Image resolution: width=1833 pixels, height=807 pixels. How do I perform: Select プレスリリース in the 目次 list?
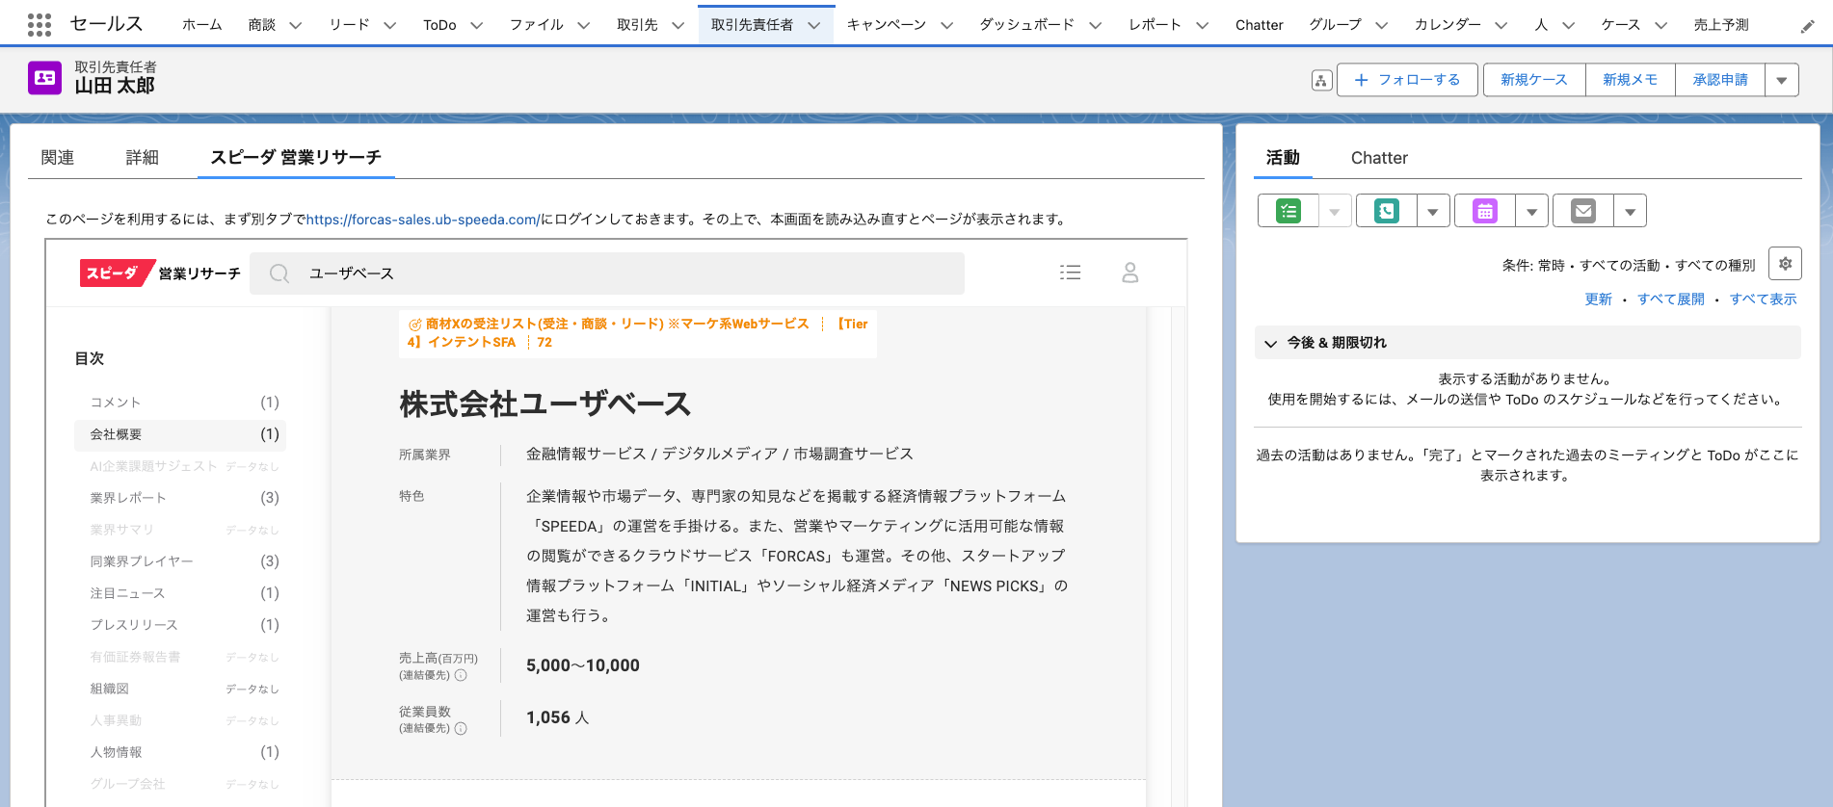[x=180, y=625]
